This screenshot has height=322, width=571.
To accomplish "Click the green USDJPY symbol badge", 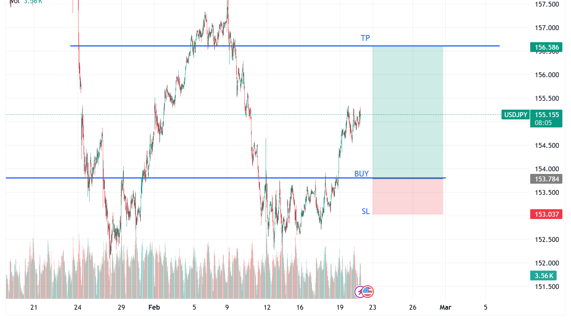I will [516, 115].
